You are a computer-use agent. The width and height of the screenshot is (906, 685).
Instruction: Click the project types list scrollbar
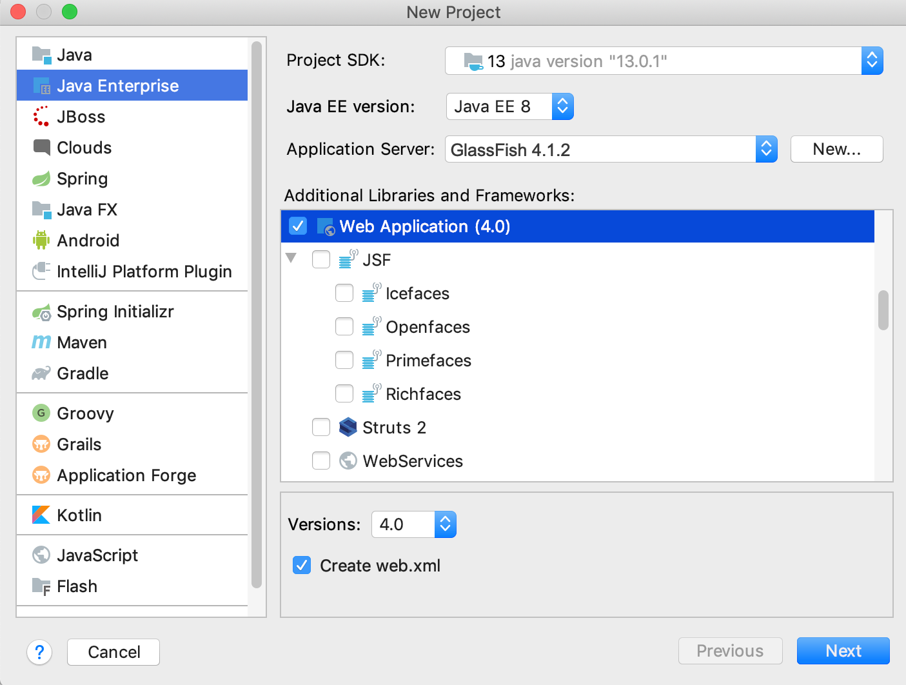(256, 315)
